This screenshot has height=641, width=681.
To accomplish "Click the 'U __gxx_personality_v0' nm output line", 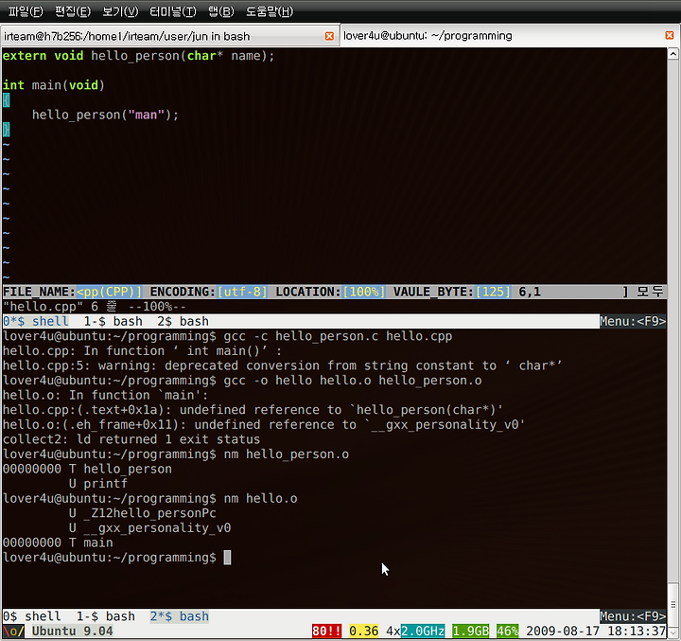I will (149, 528).
